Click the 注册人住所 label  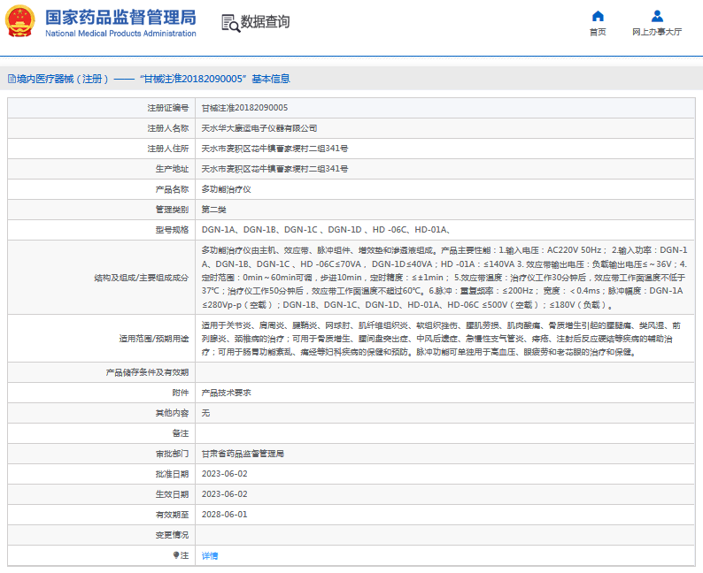[168, 149]
